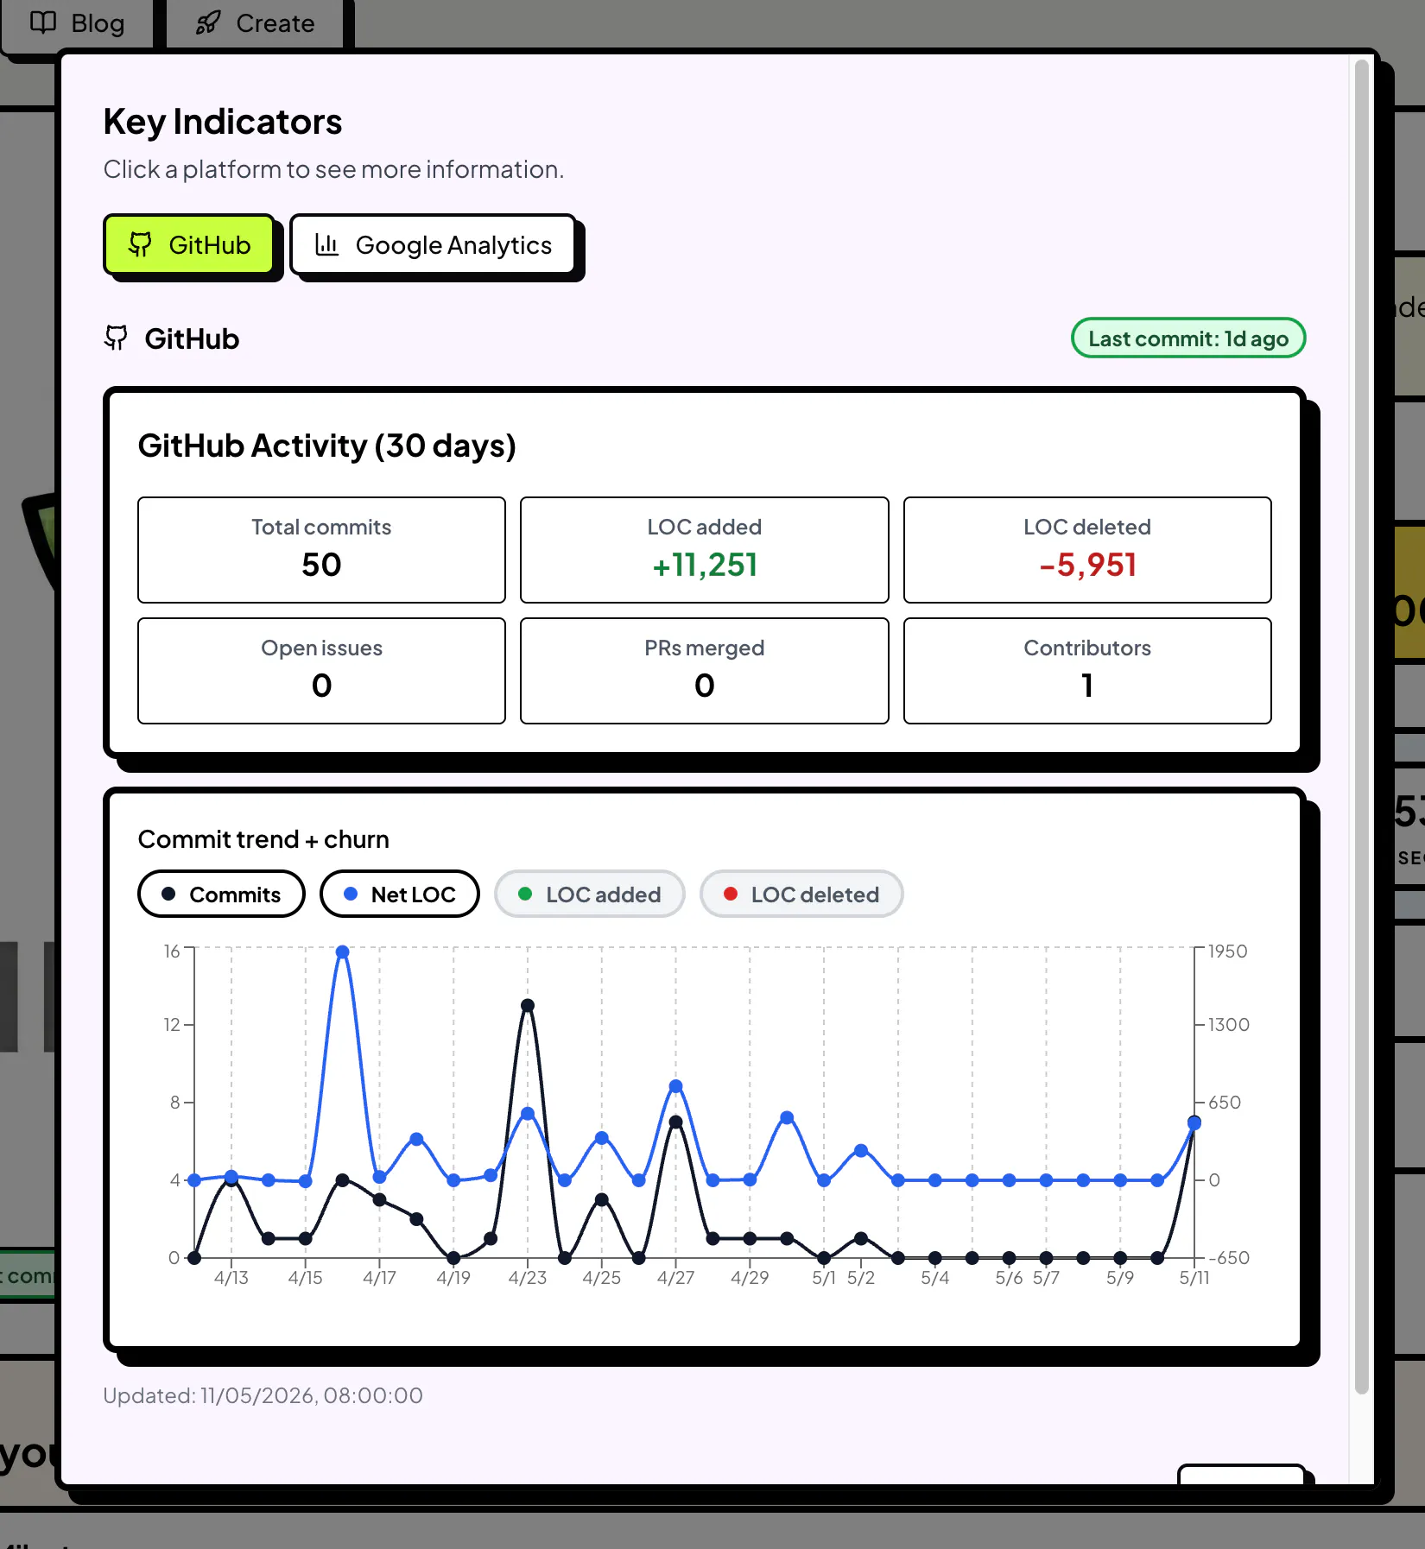Screen dimensions: 1425x1549
Task: Click the bar chart icon in Google Analytics tab
Action: (x=326, y=245)
